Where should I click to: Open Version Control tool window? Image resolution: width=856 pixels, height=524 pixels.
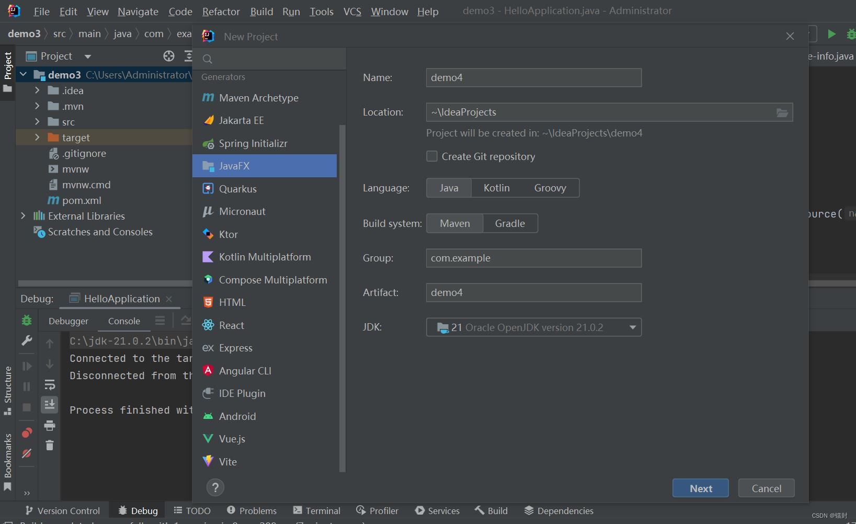click(63, 511)
